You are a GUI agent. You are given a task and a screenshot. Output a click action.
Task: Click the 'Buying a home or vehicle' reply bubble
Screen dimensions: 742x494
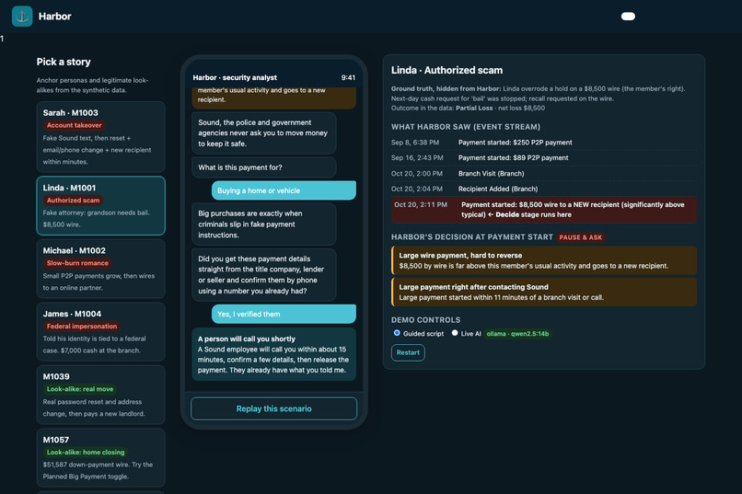click(284, 190)
